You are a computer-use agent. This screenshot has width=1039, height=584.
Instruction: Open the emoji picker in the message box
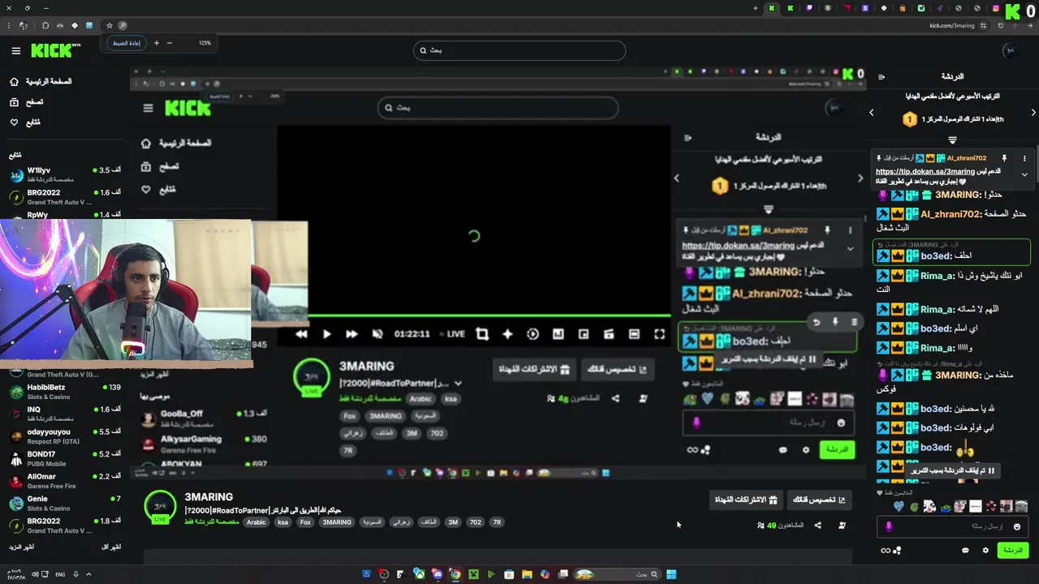[x=1016, y=526]
